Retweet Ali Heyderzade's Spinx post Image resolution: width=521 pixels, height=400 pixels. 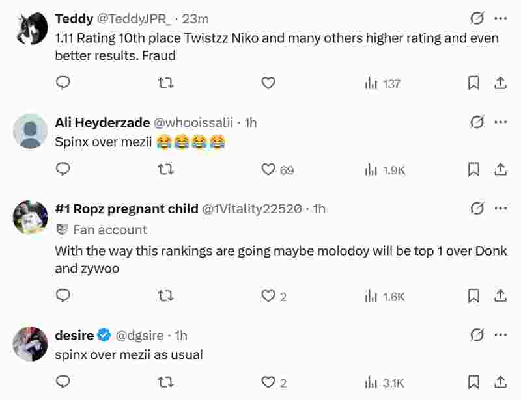tap(166, 169)
